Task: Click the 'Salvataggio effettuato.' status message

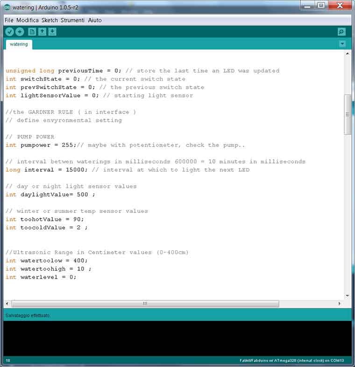Action: pos(28,316)
